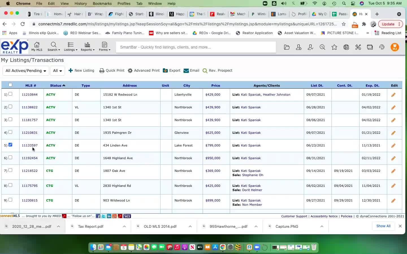Edit listing 1935 Palmgren Dr pencil
The image size is (407, 254).
(x=393, y=133)
